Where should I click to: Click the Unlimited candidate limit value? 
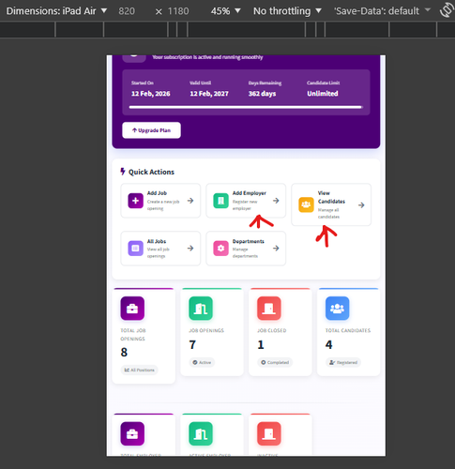click(x=323, y=94)
